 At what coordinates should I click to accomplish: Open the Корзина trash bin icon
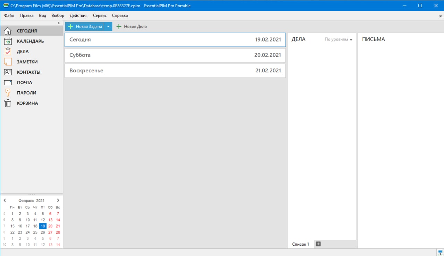(8, 103)
